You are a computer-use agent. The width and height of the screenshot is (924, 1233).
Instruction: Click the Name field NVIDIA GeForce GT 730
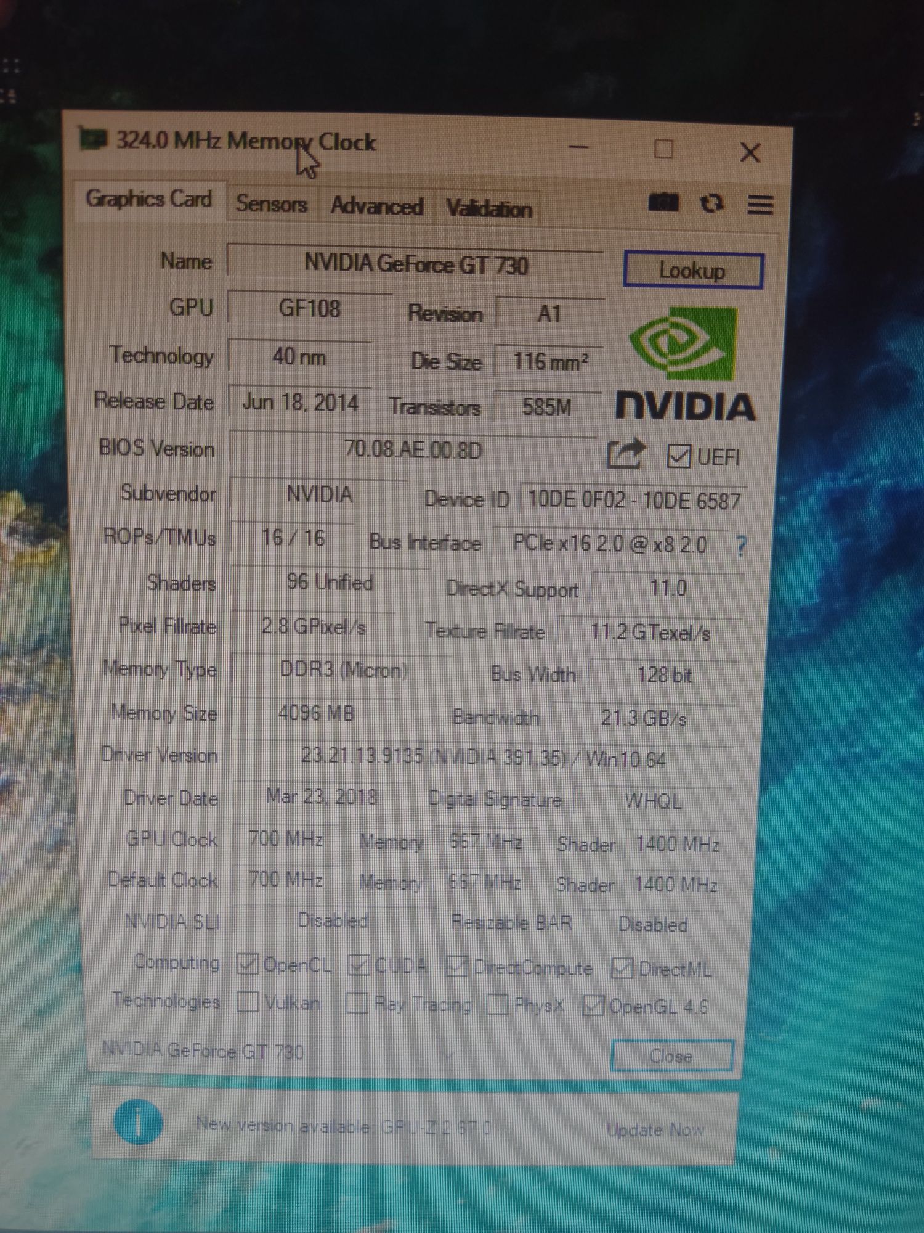point(416,264)
